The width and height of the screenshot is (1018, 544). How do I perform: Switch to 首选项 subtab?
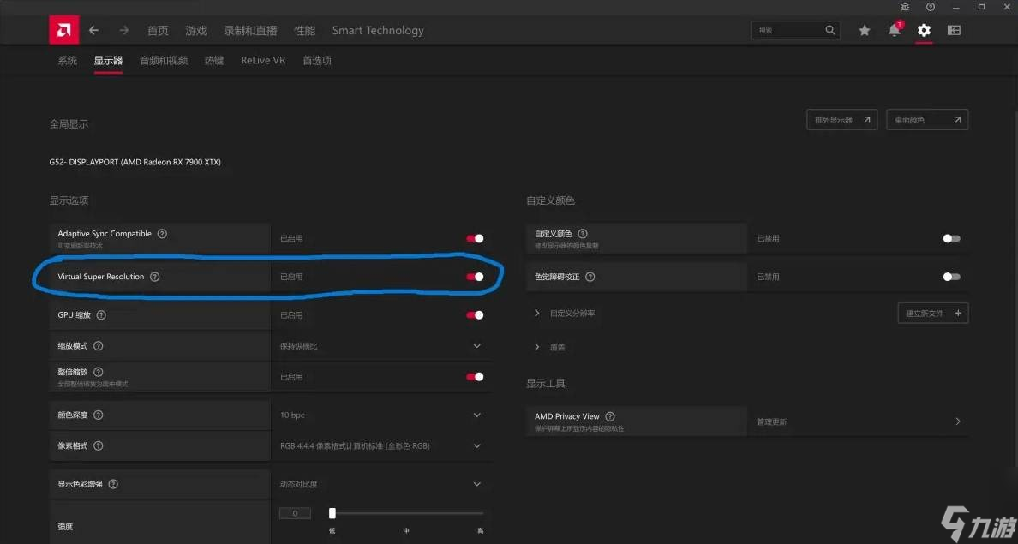coord(317,60)
